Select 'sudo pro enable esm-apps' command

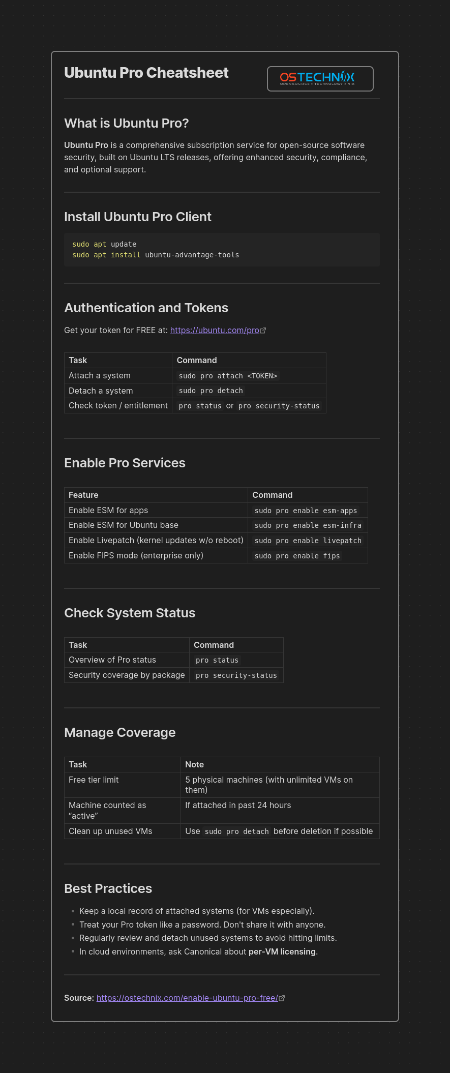[x=306, y=511]
